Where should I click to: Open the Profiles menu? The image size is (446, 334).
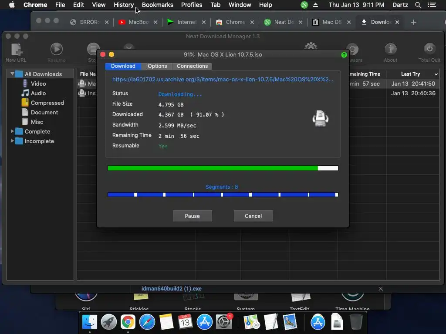(192, 5)
